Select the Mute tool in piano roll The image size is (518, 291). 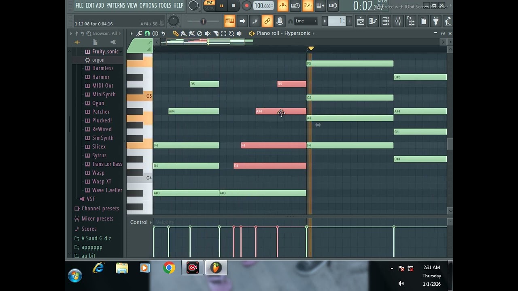(x=208, y=34)
